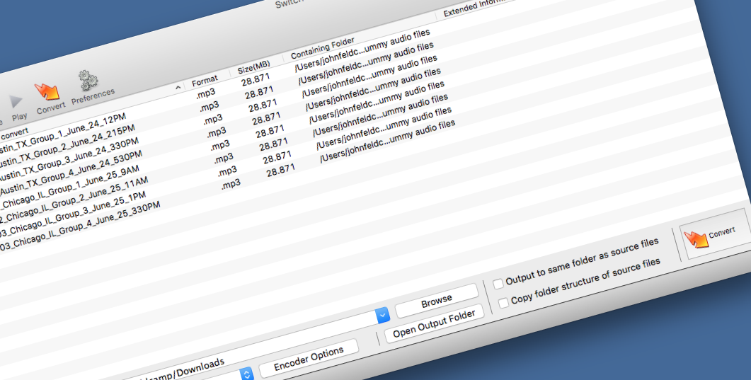This screenshot has height=380, width=751.
Task: Select the file Chicago_IL_Group_2_June_25_11AM
Action: (74, 199)
